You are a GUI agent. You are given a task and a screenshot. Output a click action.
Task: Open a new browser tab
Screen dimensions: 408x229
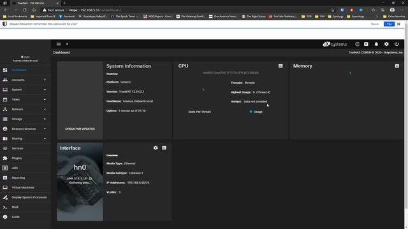pyautogui.click(x=65, y=3)
